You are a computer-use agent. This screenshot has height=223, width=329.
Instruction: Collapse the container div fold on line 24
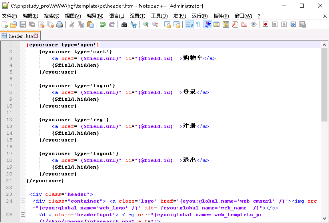pos(23,201)
